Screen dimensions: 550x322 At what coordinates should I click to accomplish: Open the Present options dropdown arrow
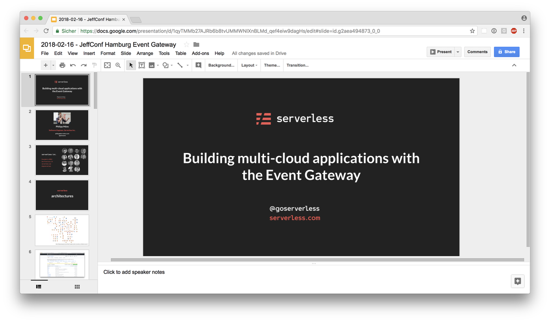click(458, 52)
